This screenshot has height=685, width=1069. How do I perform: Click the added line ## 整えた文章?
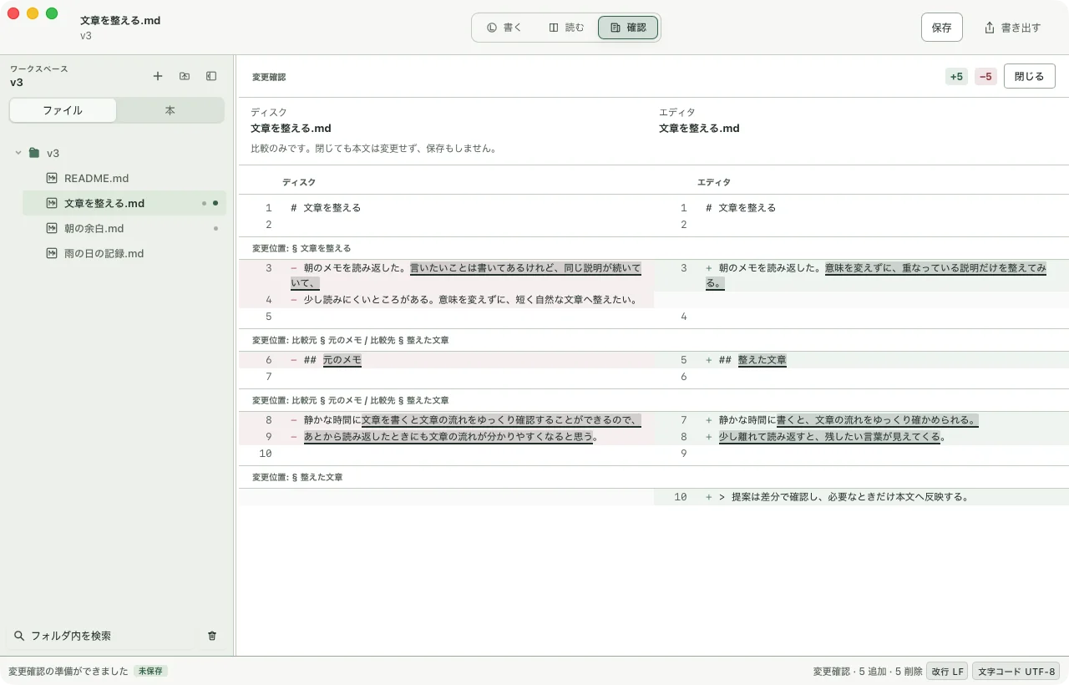pos(861,360)
